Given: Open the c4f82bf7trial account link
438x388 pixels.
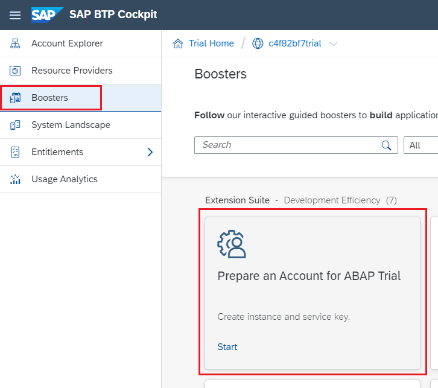Looking at the screenshot, I should [294, 43].
